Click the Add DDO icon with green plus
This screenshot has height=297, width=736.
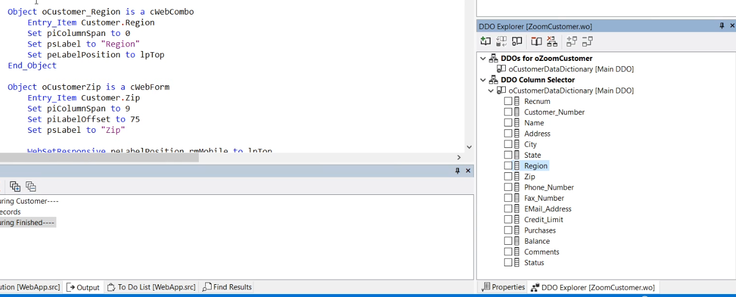[x=485, y=41]
